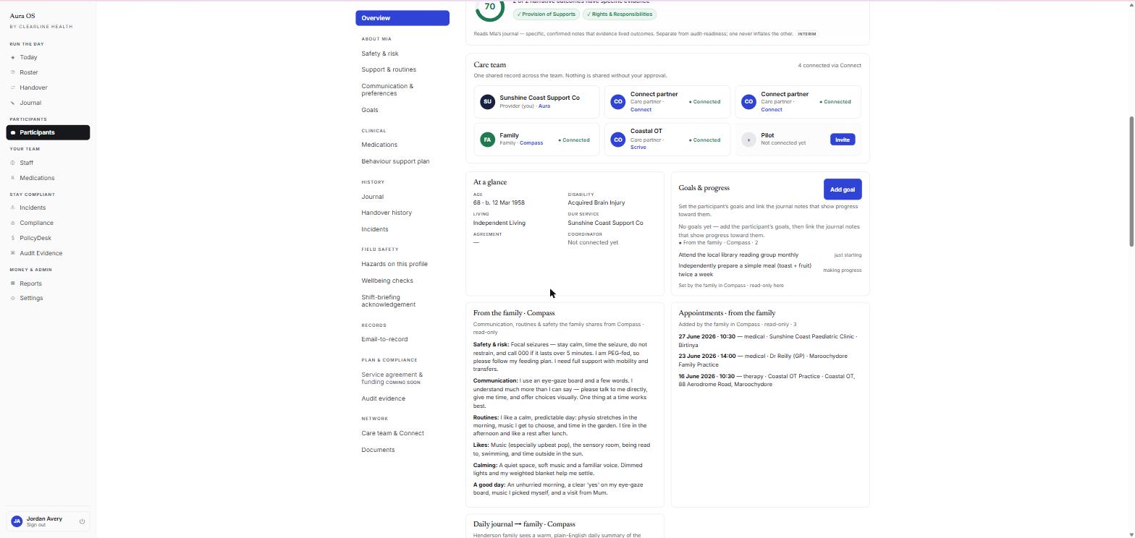1135x538 pixels.
Task: Open Incidents under History
Action: coord(375,229)
